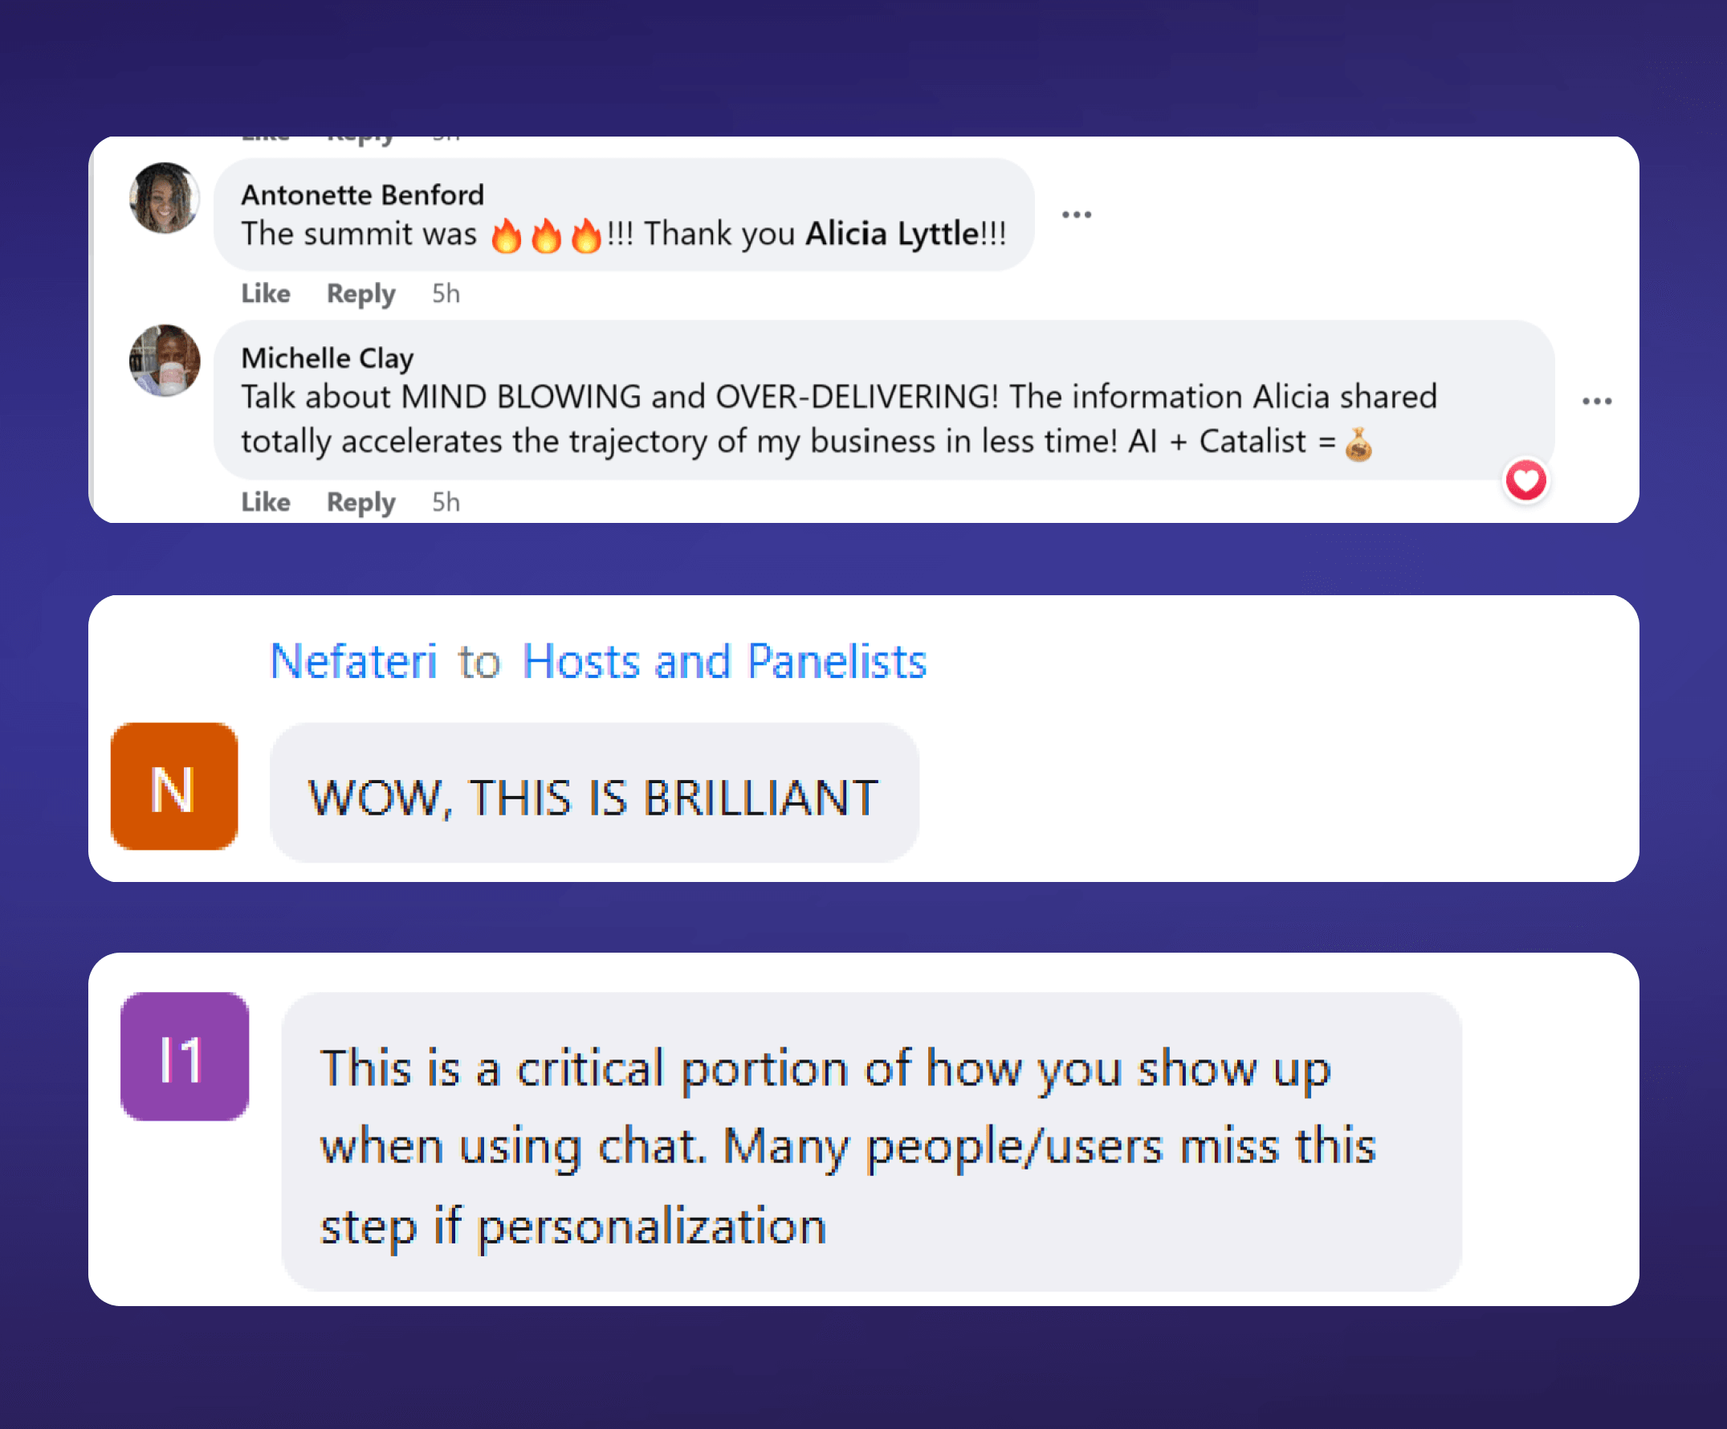Click the WOW, THIS IS BRILLIANT message bubble
This screenshot has width=1727, height=1429.
(x=594, y=793)
